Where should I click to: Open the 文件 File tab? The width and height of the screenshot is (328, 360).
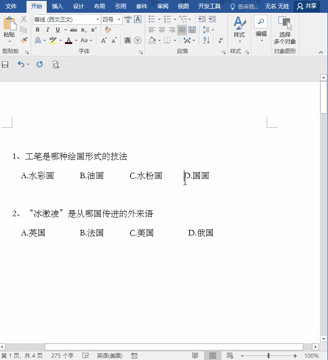point(11,6)
